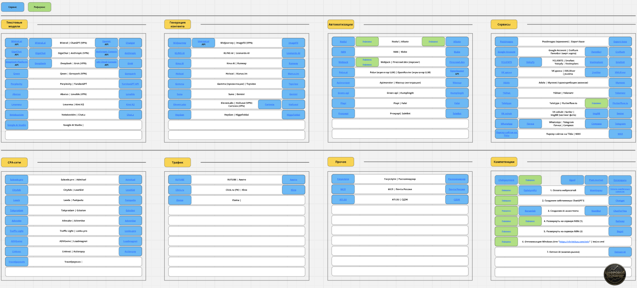
Task: Open the Midjourney link
Action: (180, 43)
